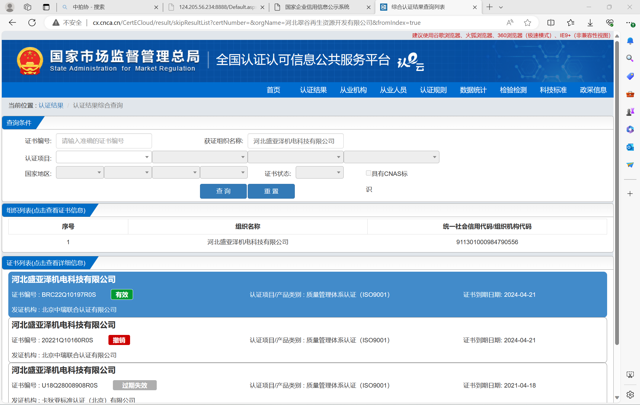Image resolution: width=640 pixels, height=405 pixels.
Task: Open the tab actions chevron menu
Action: click(501, 7)
